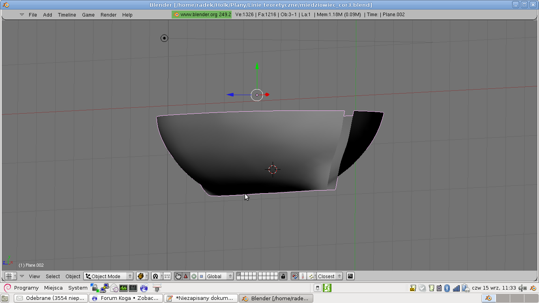Click the first layer button in grid
This screenshot has width=539, height=303.
238,274
